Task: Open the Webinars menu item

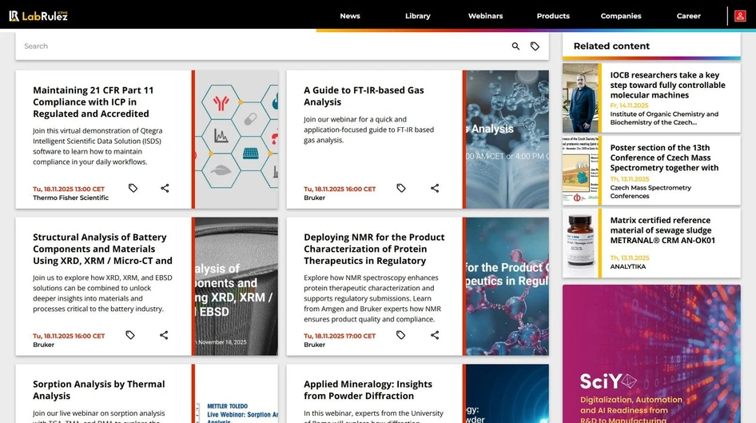Action: point(485,16)
